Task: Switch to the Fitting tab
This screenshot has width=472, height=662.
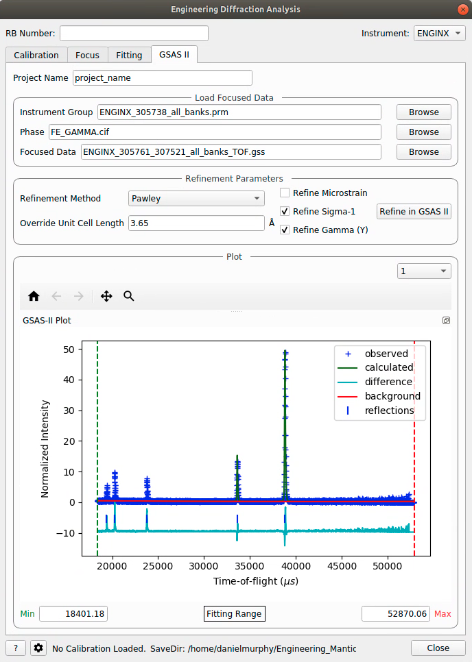Action: coord(129,55)
